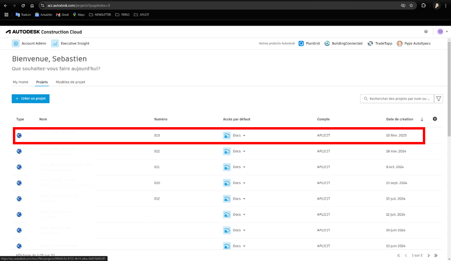This screenshot has width=451, height=261.
Task: Open the user profile avatar menu
Action: [441, 32]
